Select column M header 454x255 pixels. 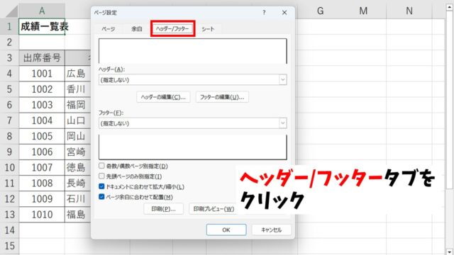click(363, 11)
